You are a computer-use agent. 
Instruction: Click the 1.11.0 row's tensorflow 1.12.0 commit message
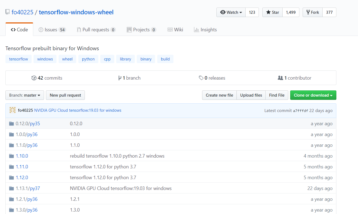tap(103, 167)
